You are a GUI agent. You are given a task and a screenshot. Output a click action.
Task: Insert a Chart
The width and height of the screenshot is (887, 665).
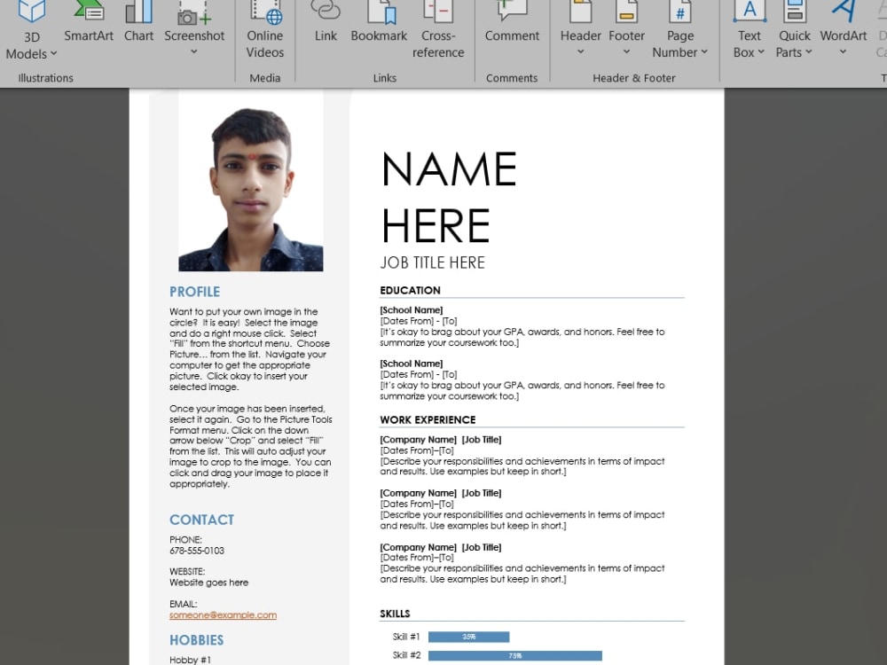click(138, 23)
